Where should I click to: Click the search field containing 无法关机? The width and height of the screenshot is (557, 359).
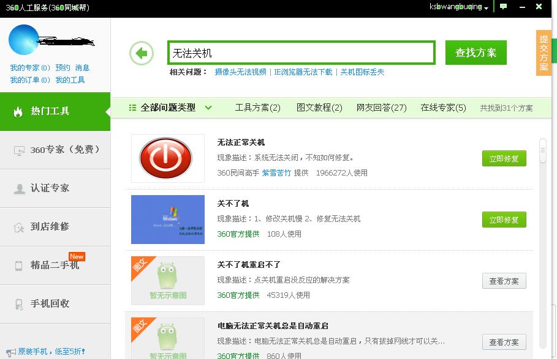[x=301, y=53]
